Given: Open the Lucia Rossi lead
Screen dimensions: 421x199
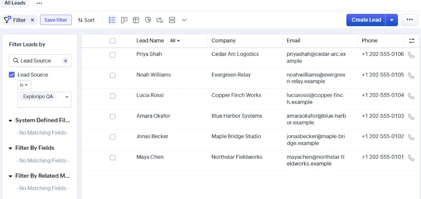Looking at the screenshot, I should coord(150,95).
